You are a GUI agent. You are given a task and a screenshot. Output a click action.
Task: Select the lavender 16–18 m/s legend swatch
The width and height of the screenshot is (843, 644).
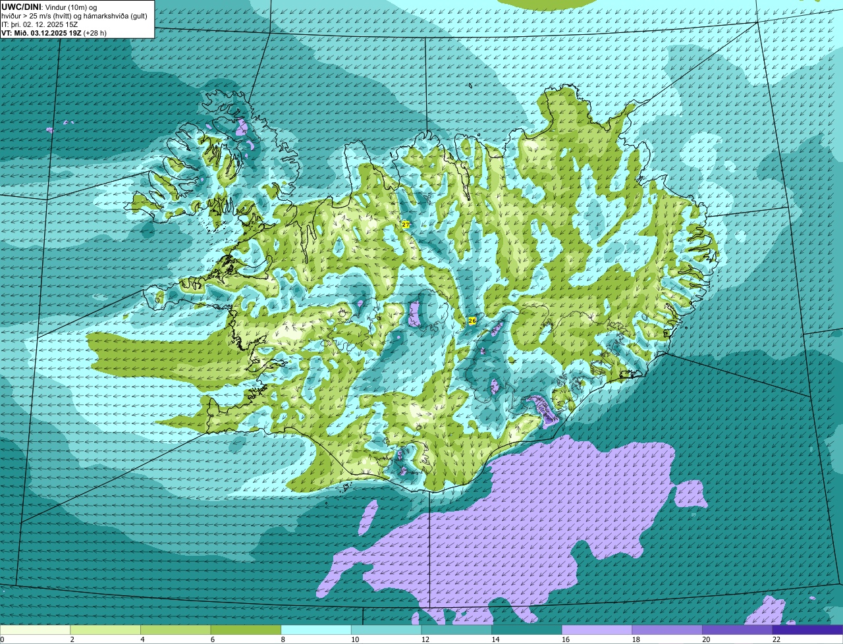point(597,630)
